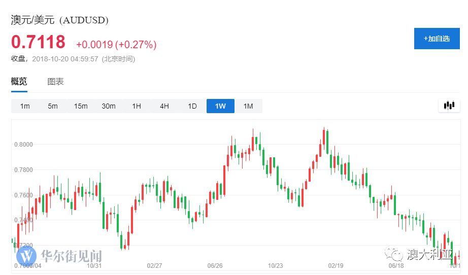
Task: Click the 10/23 date label on axis
Action: point(275,265)
